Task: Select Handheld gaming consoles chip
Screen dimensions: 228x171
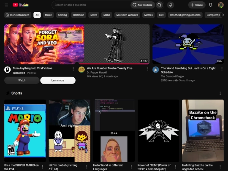Action: pyautogui.click(x=185, y=15)
